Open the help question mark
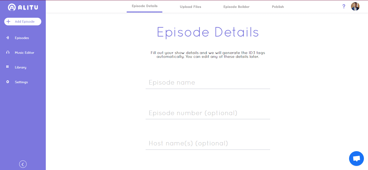The height and width of the screenshot is (170, 368). (344, 6)
